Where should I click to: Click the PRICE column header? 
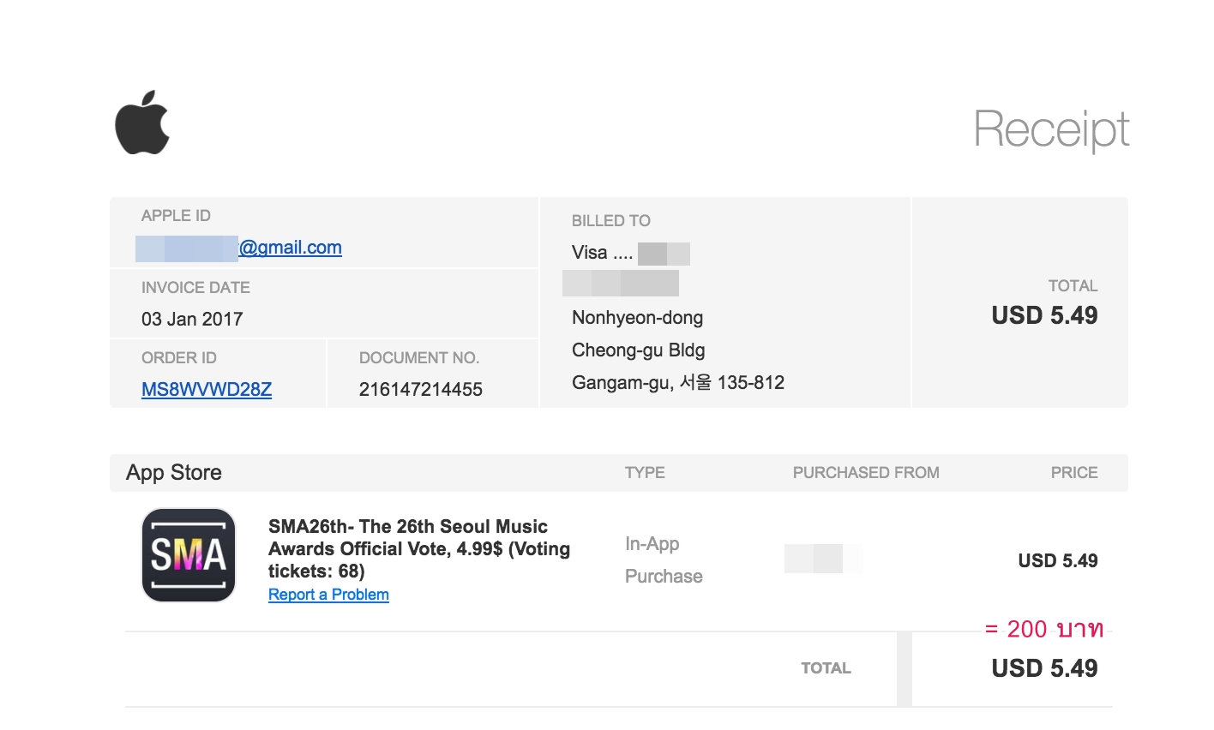(1074, 473)
